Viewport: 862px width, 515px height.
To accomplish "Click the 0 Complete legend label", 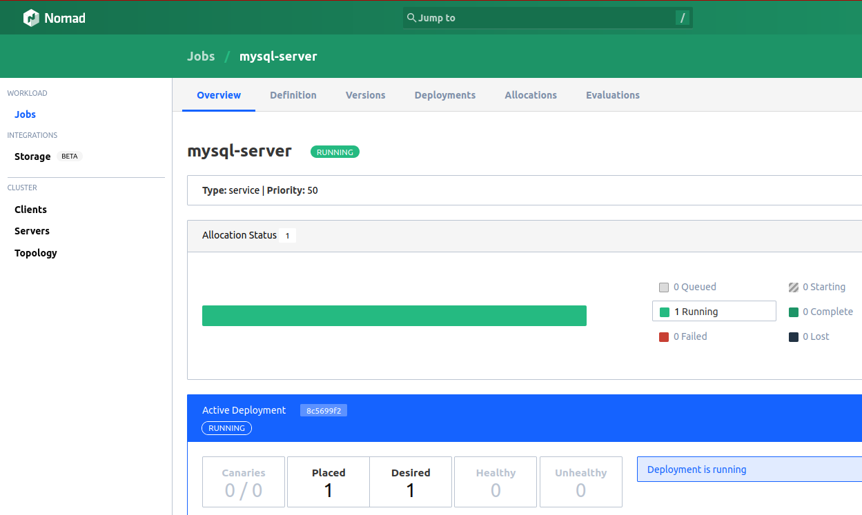I will [x=828, y=312].
